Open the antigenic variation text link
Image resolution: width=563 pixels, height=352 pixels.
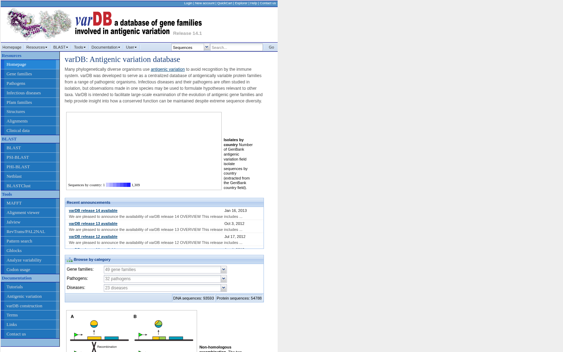click(167, 69)
